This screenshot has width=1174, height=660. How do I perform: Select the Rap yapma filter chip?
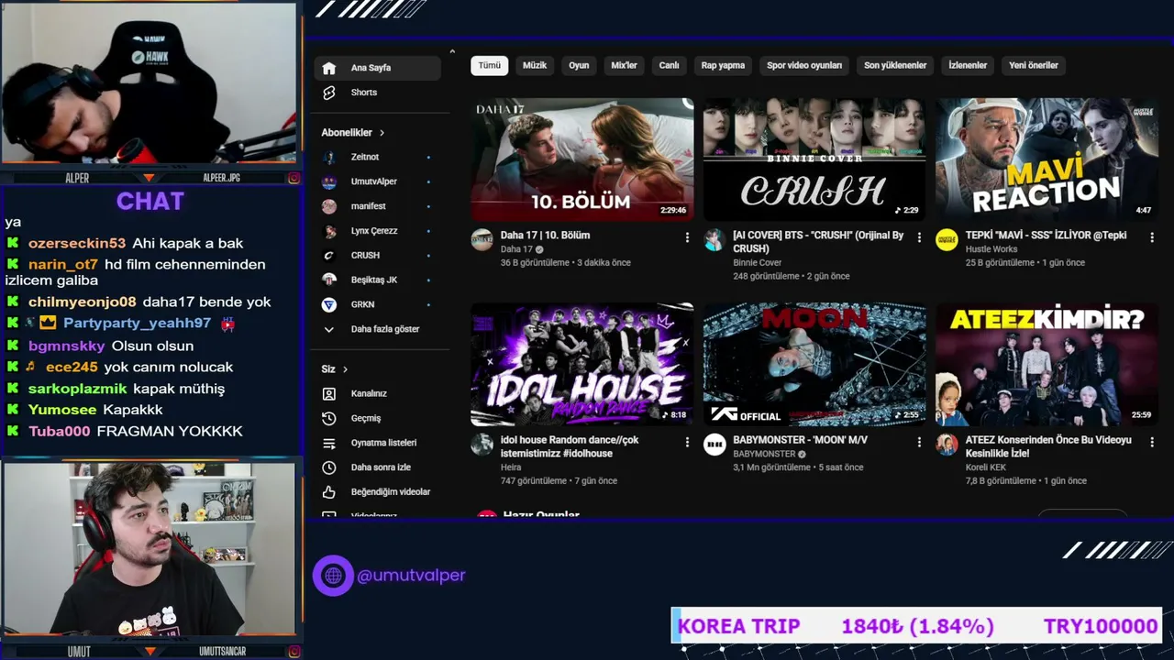tap(724, 65)
